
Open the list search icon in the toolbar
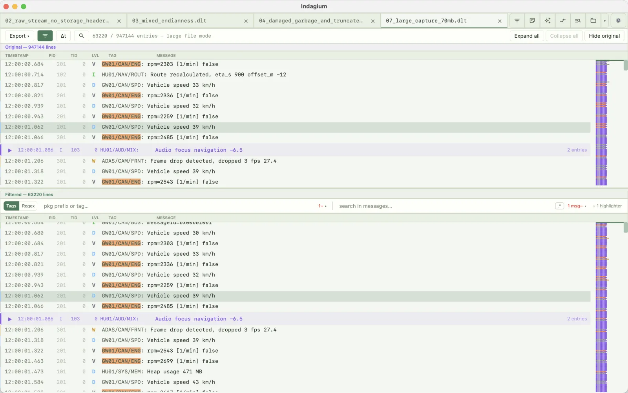click(x=578, y=21)
